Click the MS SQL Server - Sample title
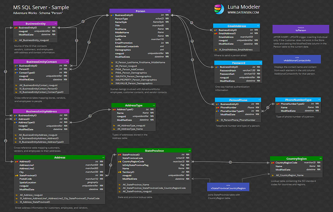 click(41, 7)
